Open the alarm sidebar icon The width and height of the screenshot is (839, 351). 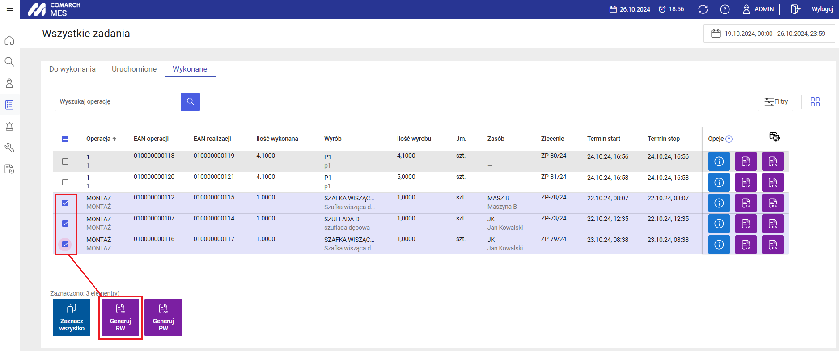tap(9, 126)
